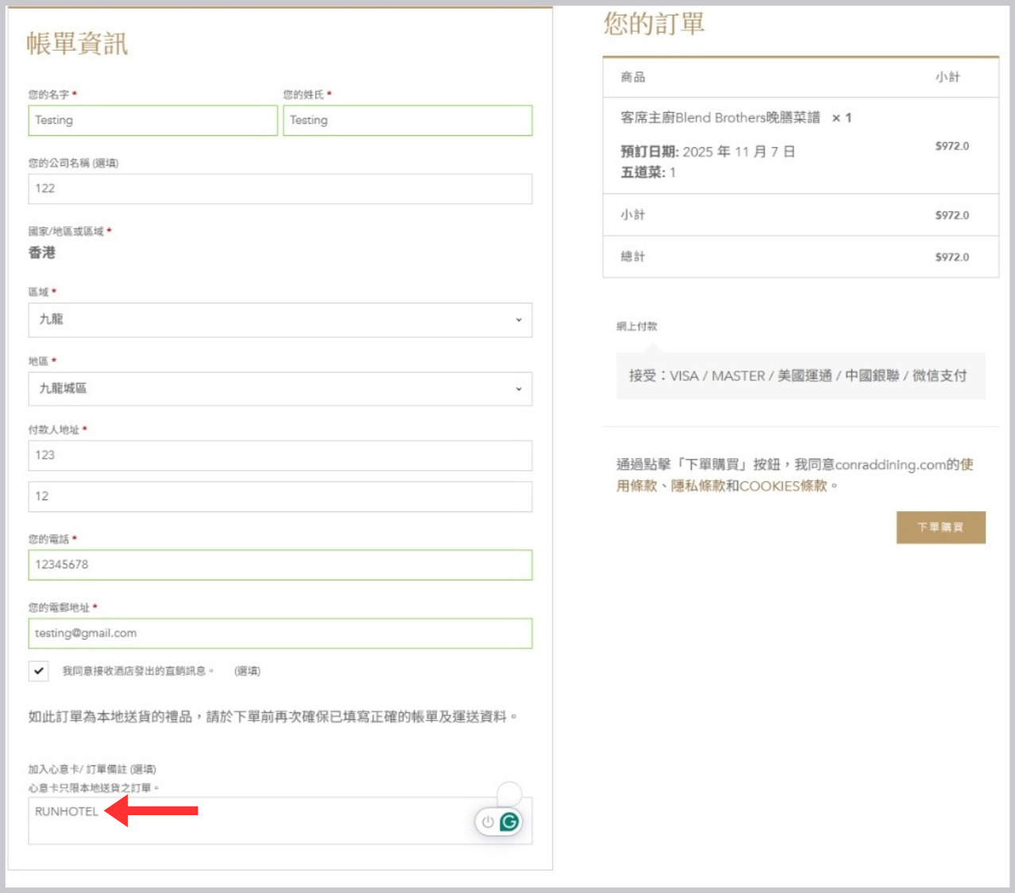
Task: Open the 區域 dropdown showing 九龍
Action: click(x=280, y=320)
